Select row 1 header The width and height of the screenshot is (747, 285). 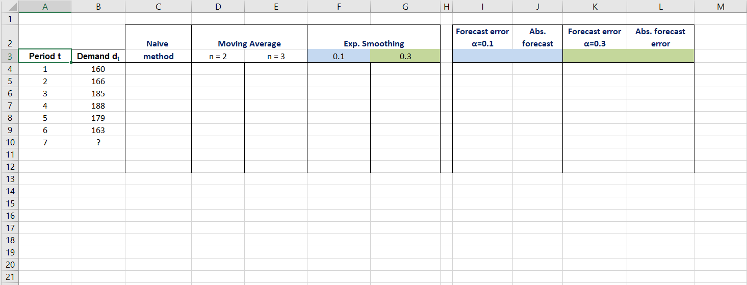coord(9,18)
